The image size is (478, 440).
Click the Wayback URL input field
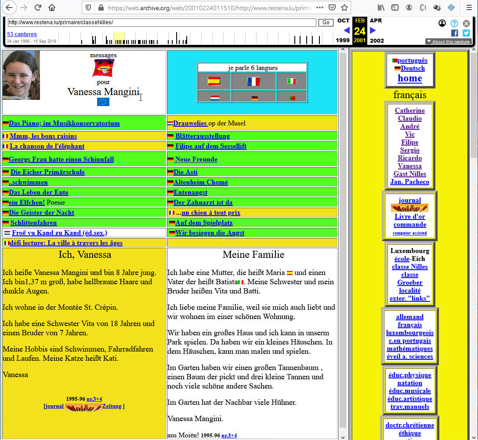(162, 22)
